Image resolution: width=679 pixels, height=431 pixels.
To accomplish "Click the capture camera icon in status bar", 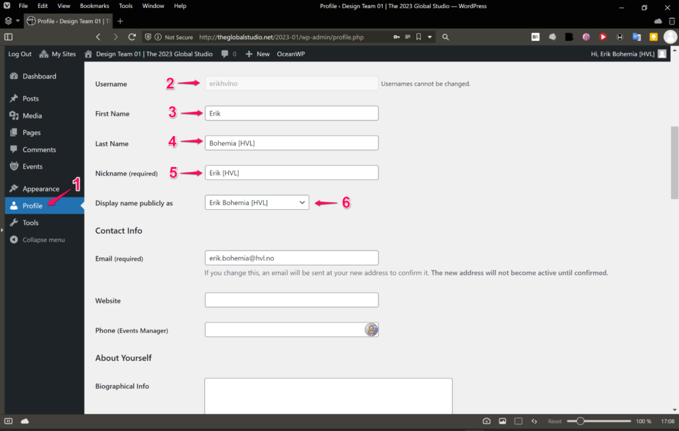I will point(487,421).
